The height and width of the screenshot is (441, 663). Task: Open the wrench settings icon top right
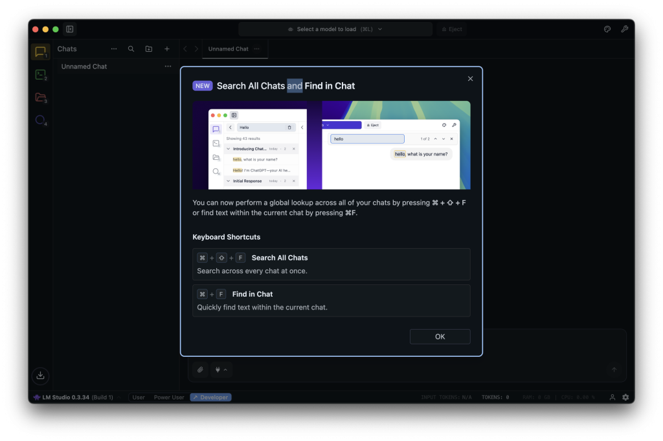pyautogui.click(x=624, y=29)
